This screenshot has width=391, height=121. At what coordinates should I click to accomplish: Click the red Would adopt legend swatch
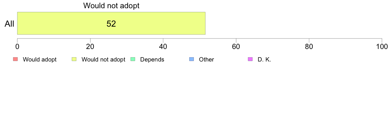click(15, 59)
